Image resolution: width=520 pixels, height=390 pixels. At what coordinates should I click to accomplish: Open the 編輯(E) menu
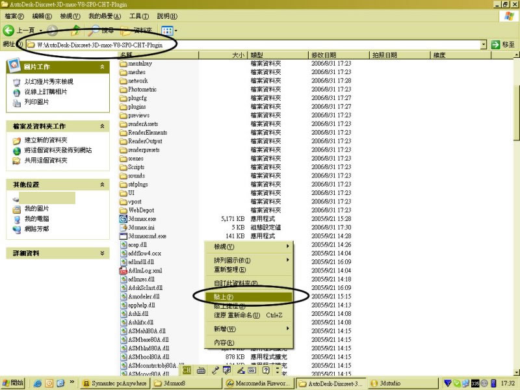click(x=42, y=16)
